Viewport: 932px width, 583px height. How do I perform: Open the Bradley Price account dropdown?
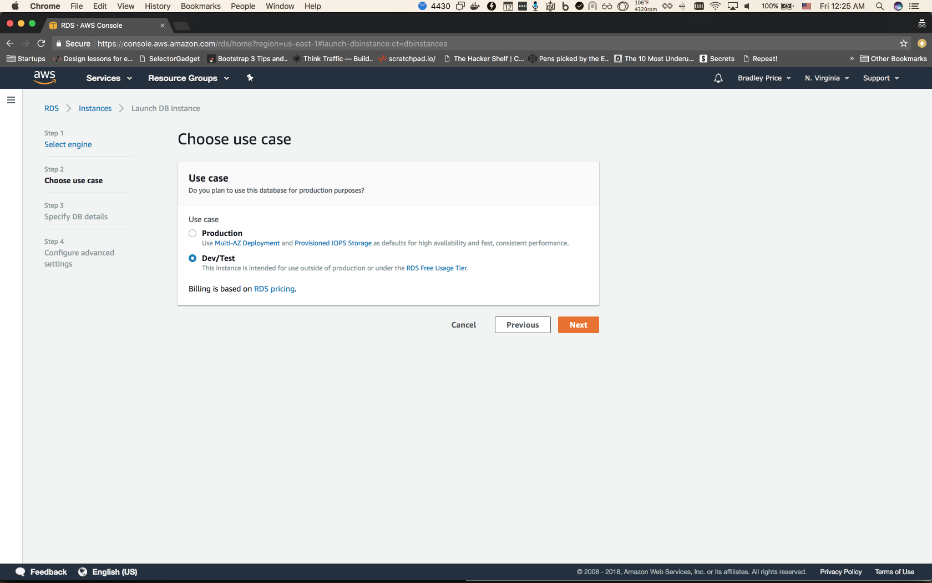click(764, 78)
